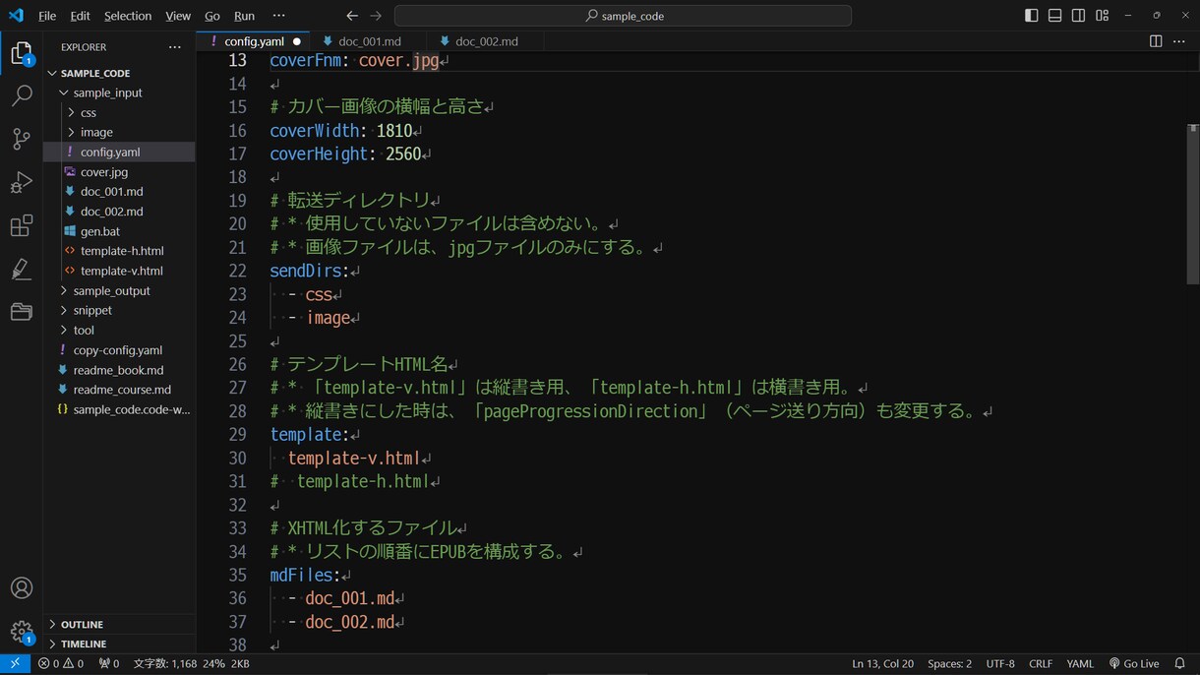Open readme_book.md in the explorer
Screen dimensions: 1200x675
tap(119, 370)
